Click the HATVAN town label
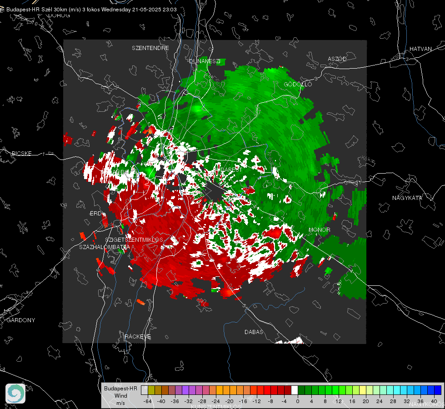 [420, 49]
